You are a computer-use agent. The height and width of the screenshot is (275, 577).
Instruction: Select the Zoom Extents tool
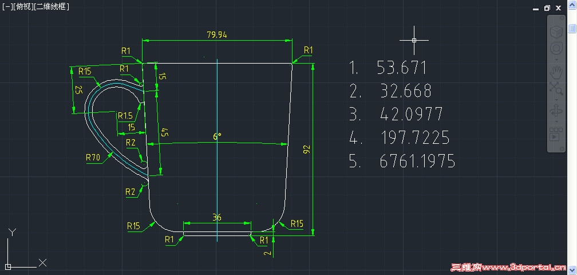pyautogui.click(x=556, y=89)
